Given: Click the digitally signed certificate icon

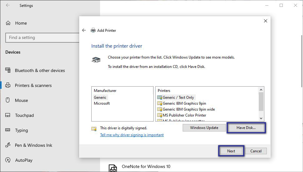Looking at the screenshot, I should 94,129.
